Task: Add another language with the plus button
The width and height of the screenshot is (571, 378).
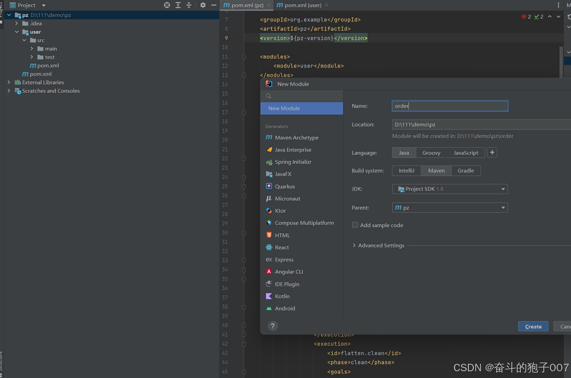Action: pyautogui.click(x=492, y=152)
